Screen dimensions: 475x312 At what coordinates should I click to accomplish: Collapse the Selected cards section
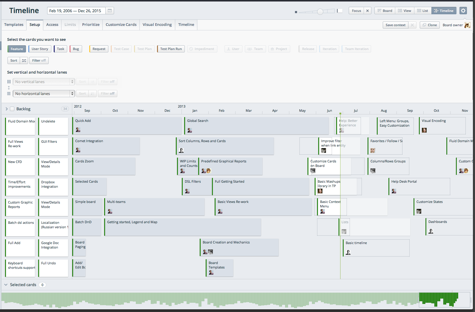coord(6,285)
